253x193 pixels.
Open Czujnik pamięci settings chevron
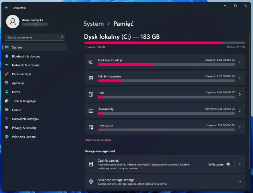(x=240, y=164)
